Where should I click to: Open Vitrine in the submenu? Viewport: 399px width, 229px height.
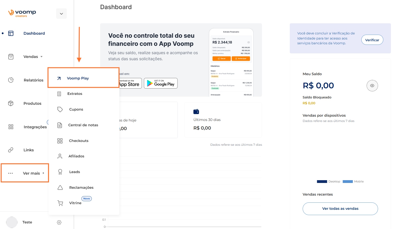[75, 203]
